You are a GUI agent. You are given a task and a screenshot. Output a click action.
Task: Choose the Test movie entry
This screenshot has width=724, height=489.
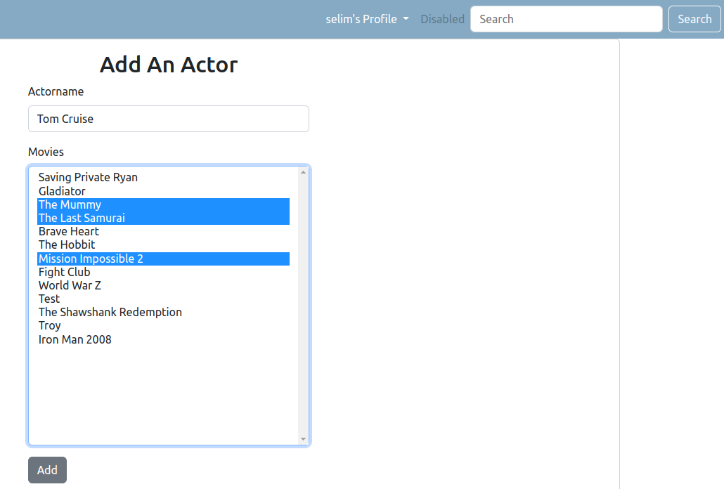point(164,299)
